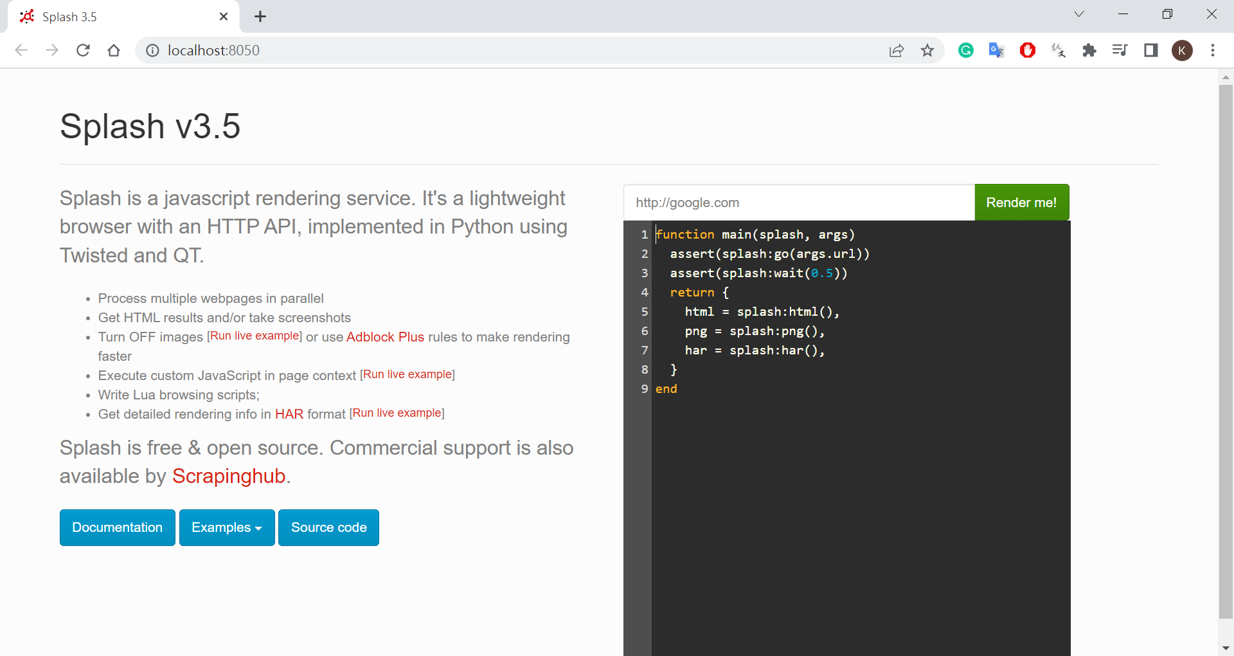1234x656 pixels.
Task: Click the page vertical scrollbar down arrow
Action: coord(1226,648)
